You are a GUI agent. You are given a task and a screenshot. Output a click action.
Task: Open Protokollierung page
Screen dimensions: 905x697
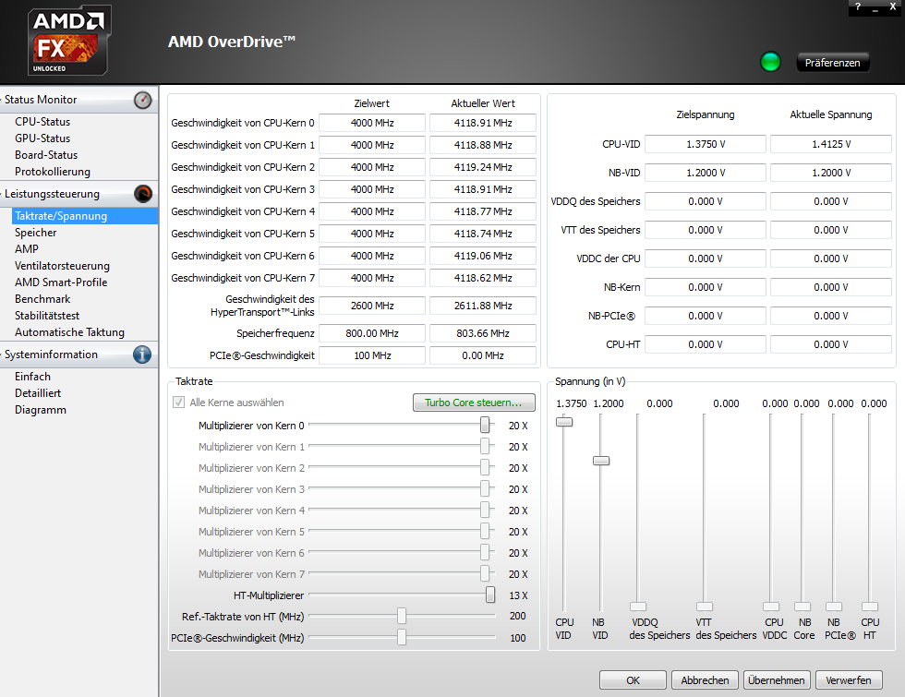pos(53,172)
